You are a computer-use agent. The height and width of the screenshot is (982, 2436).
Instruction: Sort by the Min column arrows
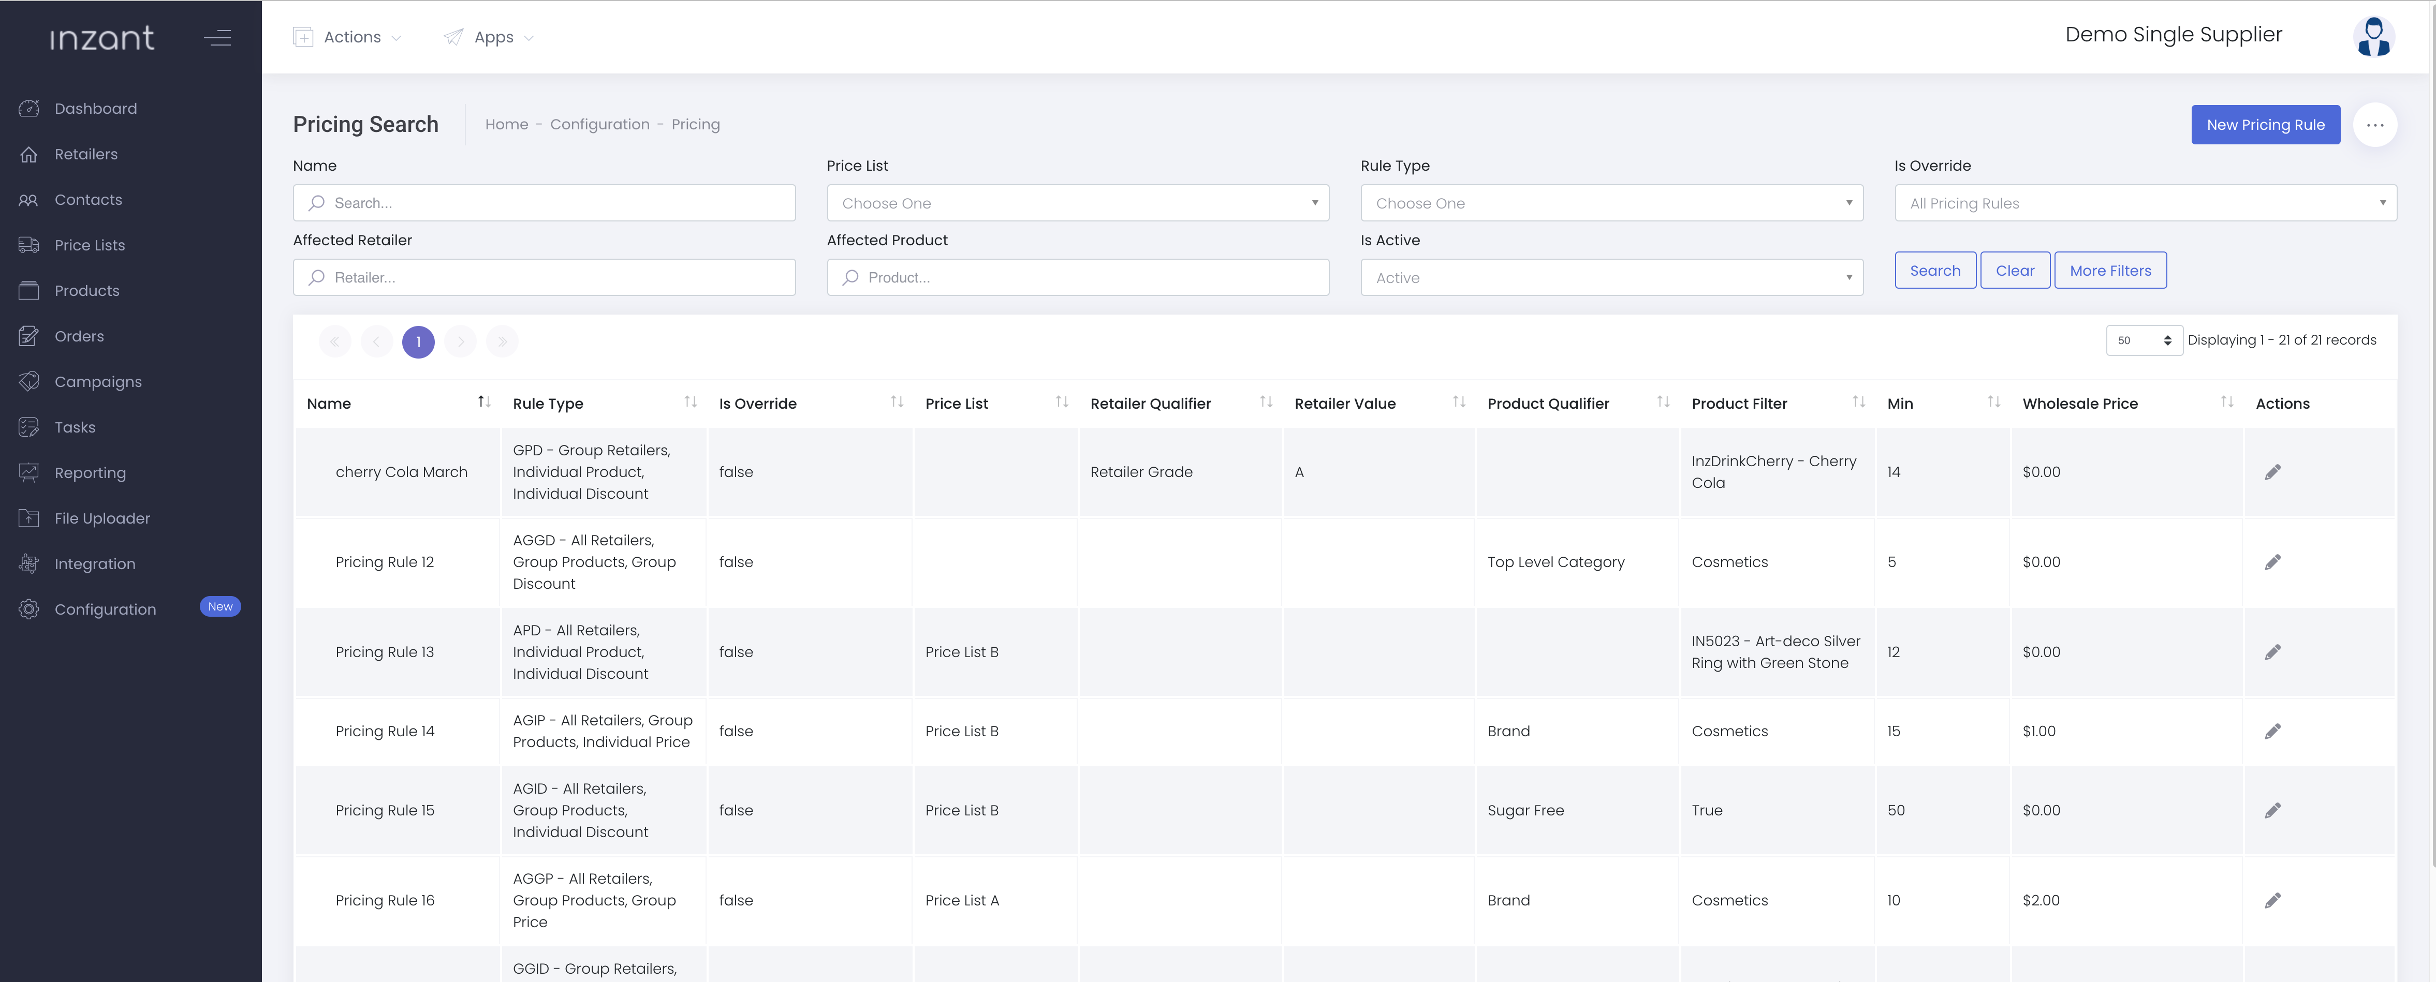[x=1993, y=401]
